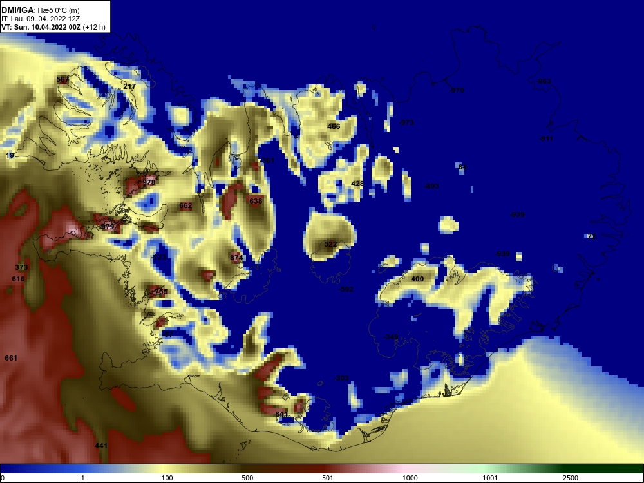The height and width of the screenshot is (483, 644).
Task: Select the 661 map value
Action: tap(11, 358)
